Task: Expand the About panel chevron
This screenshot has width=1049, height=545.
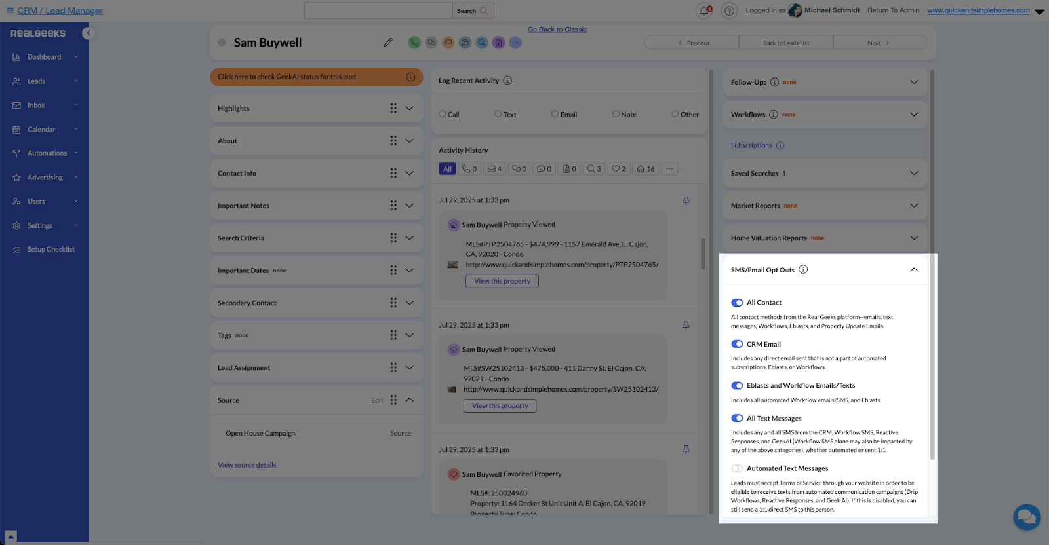Action: [x=410, y=141]
